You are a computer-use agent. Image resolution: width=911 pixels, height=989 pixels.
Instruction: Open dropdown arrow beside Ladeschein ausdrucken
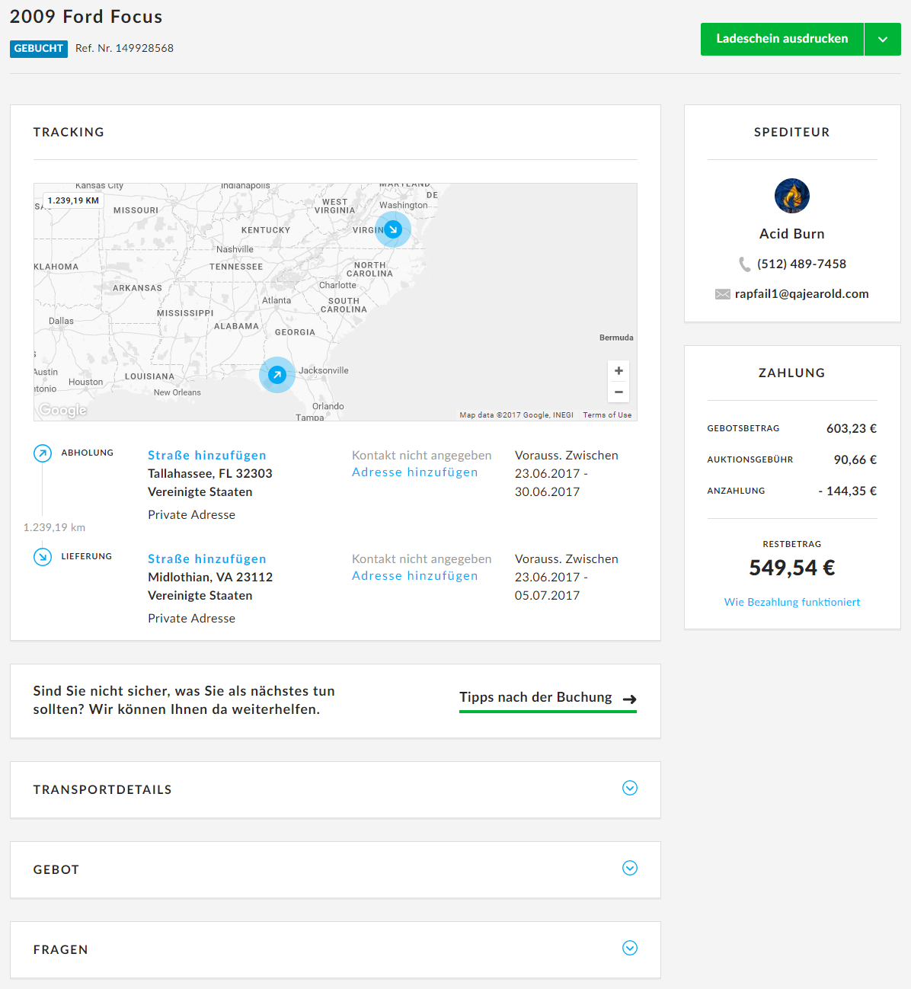point(883,39)
